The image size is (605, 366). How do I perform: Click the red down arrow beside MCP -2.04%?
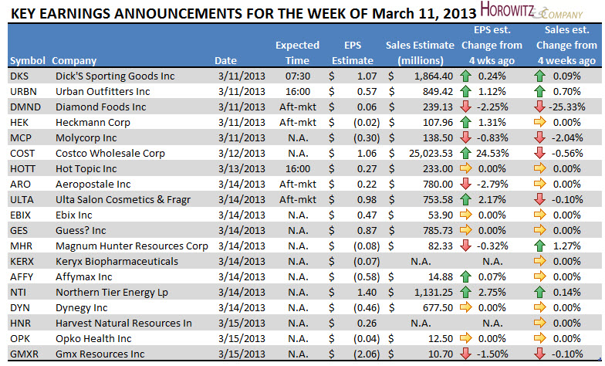click(540, 137)
